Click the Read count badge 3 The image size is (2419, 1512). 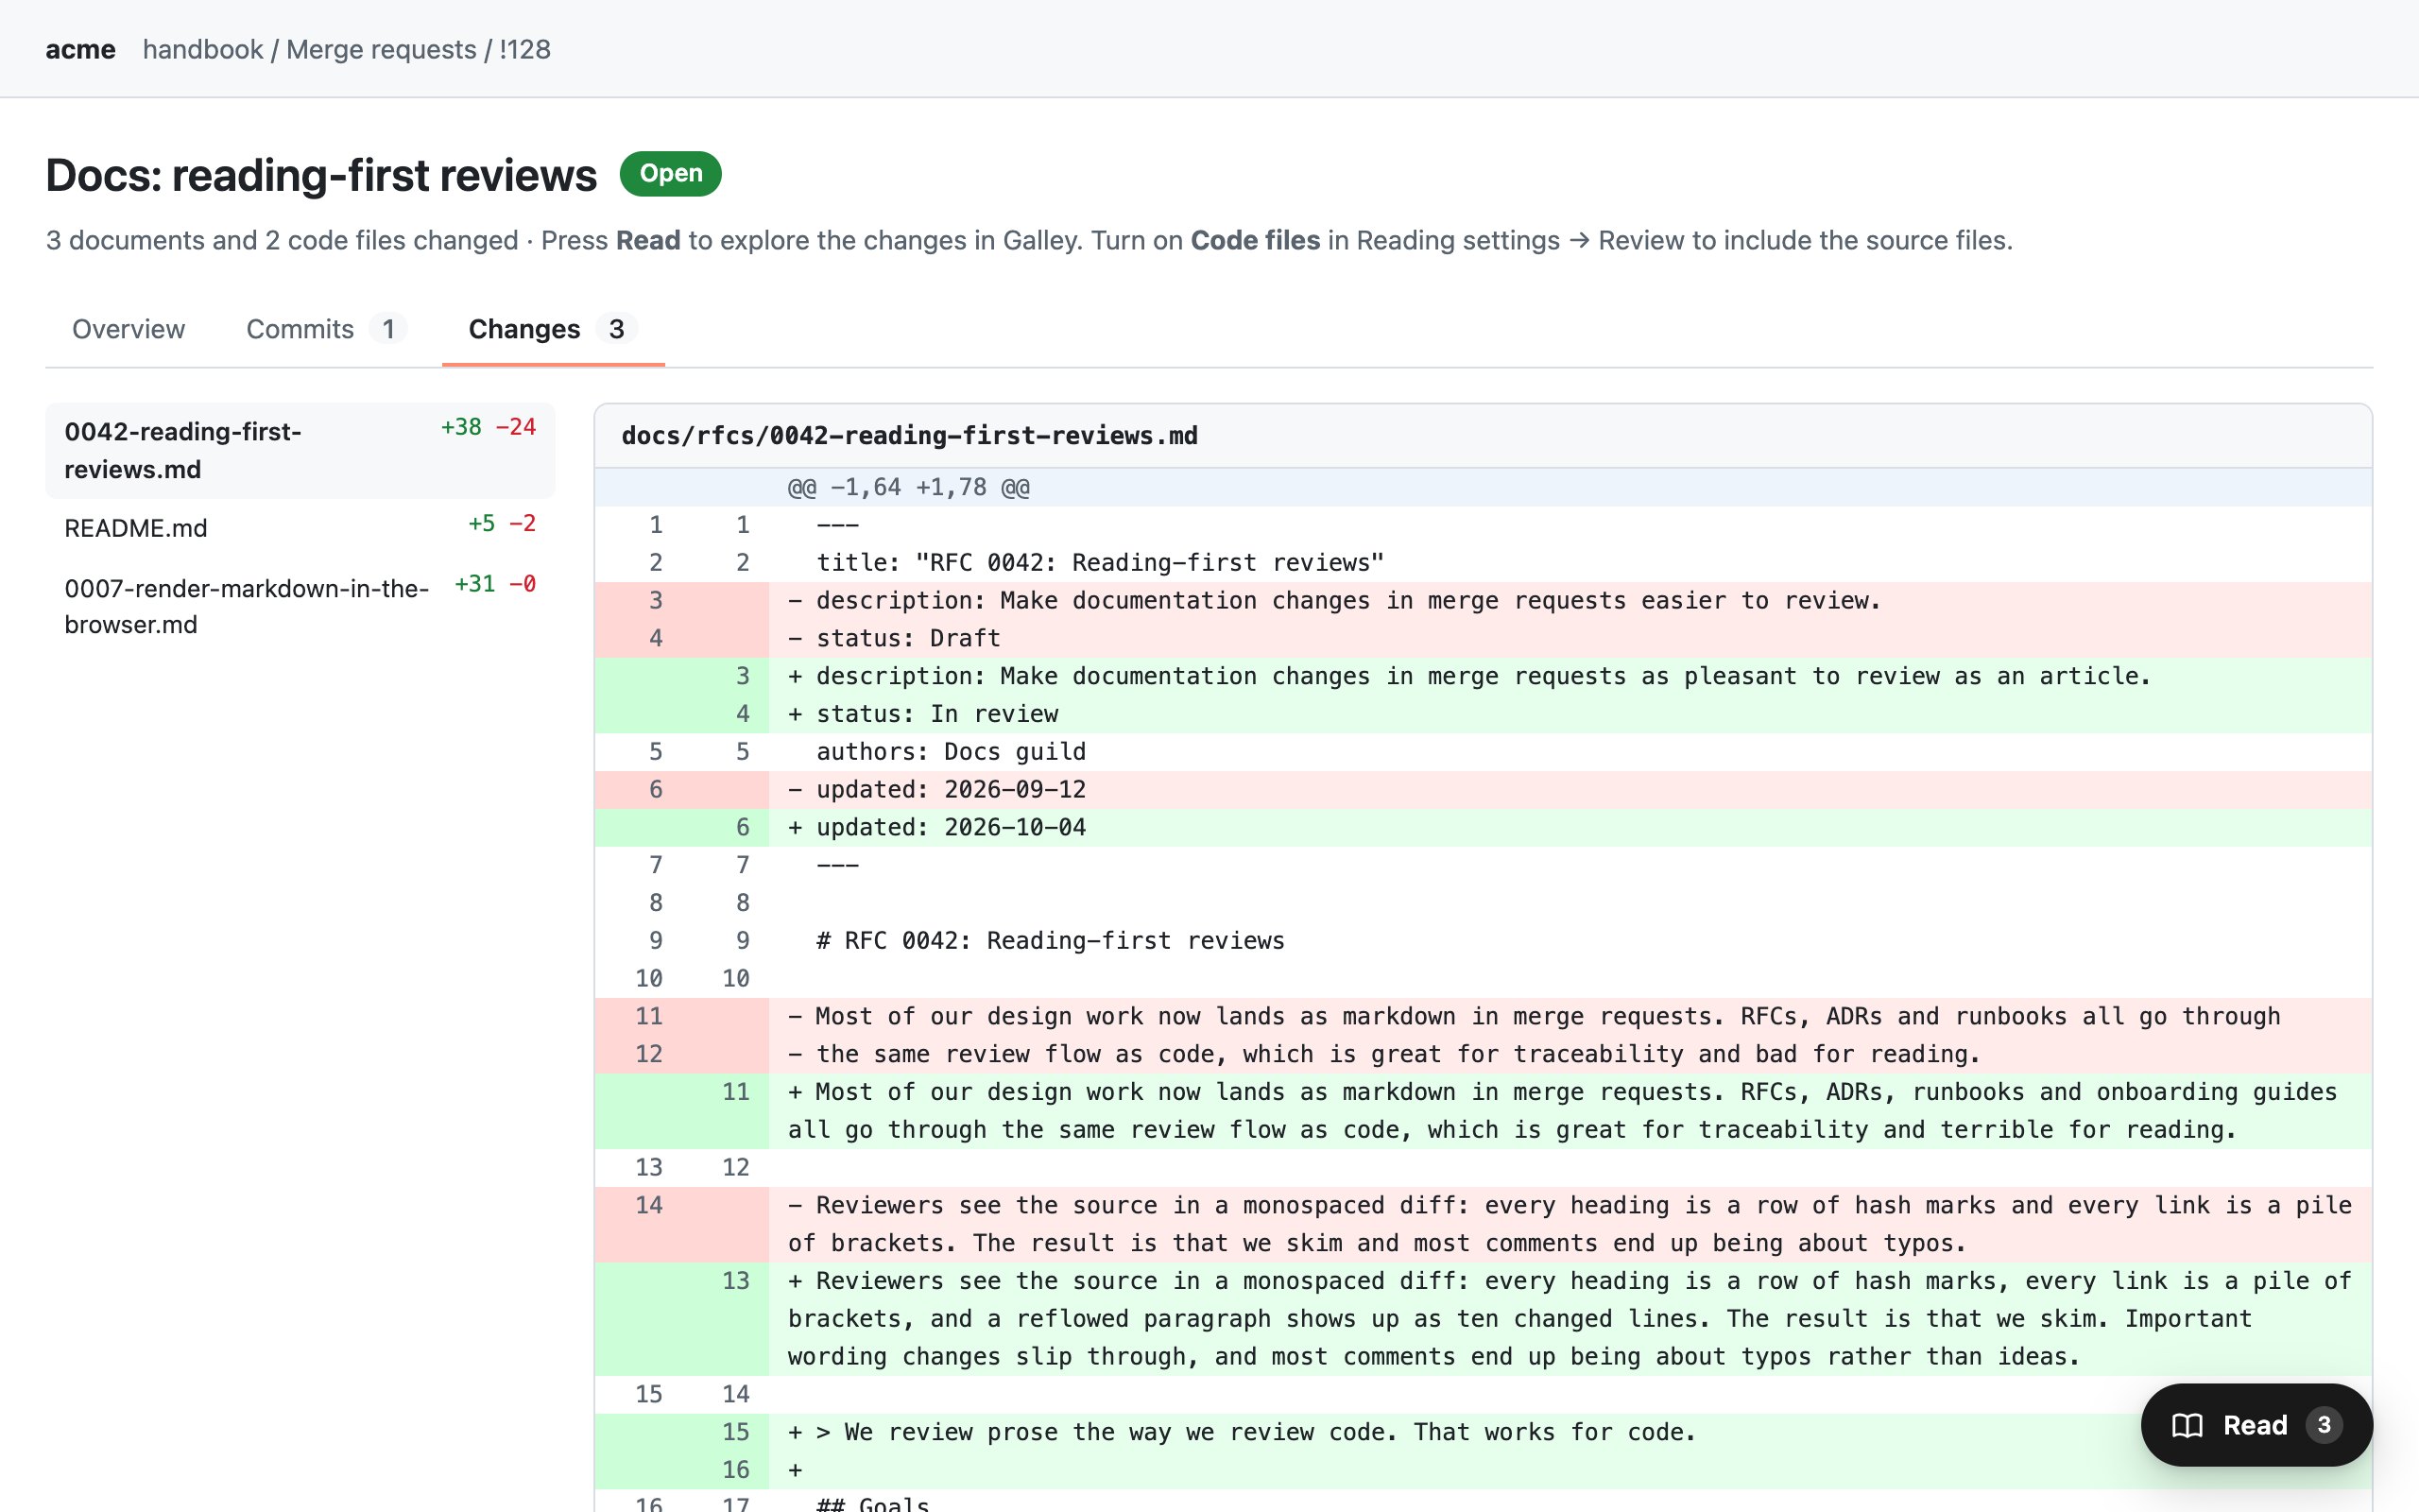point(2325,1425)
